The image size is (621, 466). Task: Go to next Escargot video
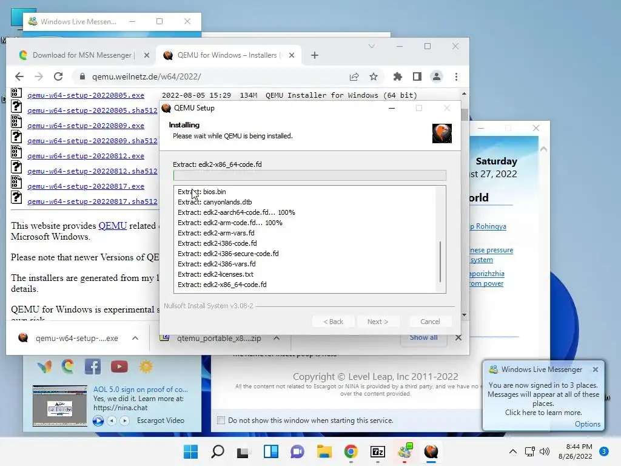[124, 420]
